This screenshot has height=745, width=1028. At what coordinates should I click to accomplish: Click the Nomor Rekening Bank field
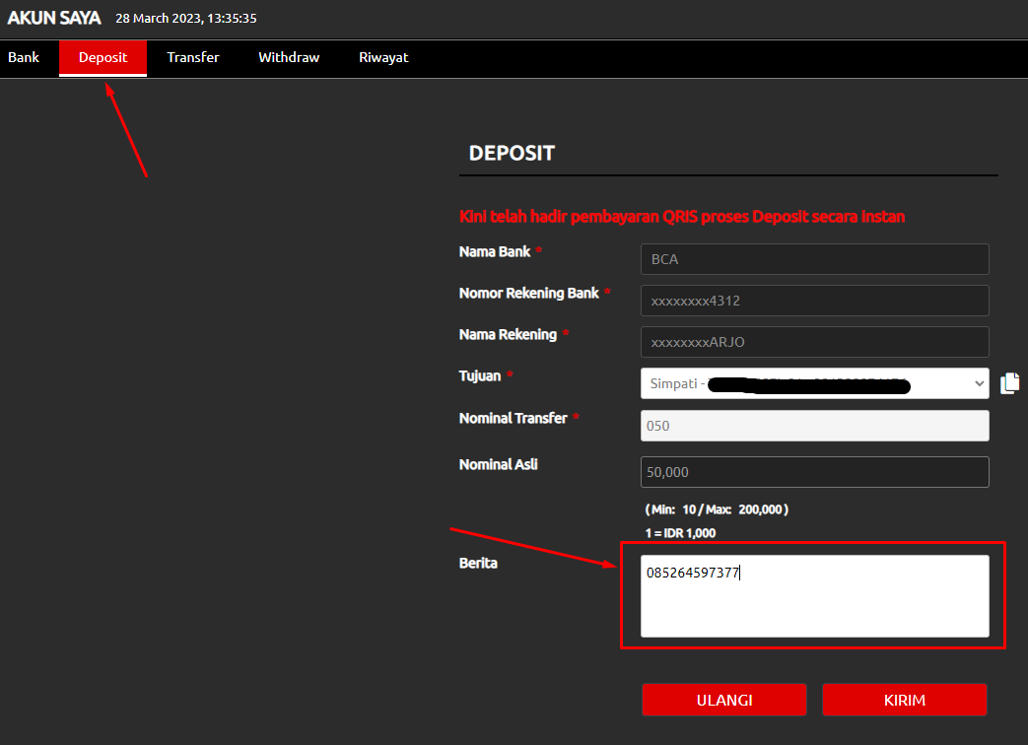click(x=814, y=301)
